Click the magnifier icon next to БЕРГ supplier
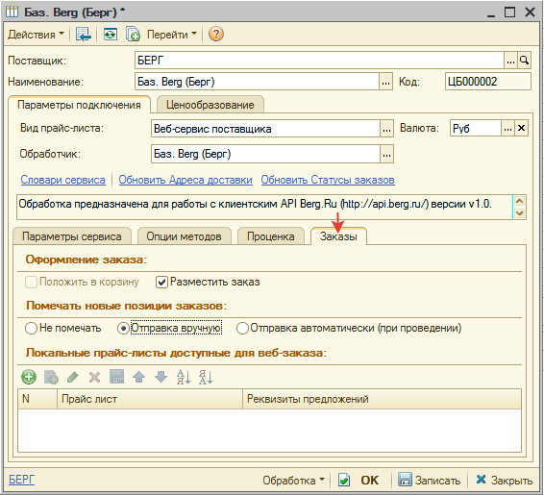This screenshot has width=544, height=495. point(524,61)
